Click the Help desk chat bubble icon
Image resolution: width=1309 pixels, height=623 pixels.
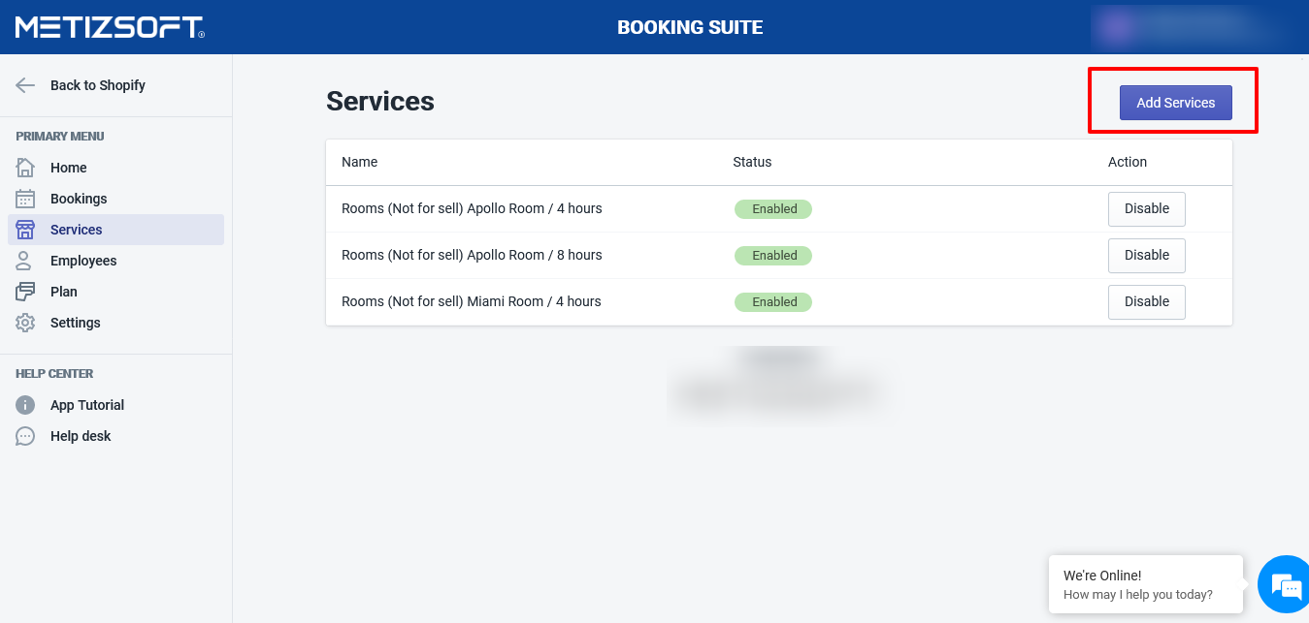[25, 436]
